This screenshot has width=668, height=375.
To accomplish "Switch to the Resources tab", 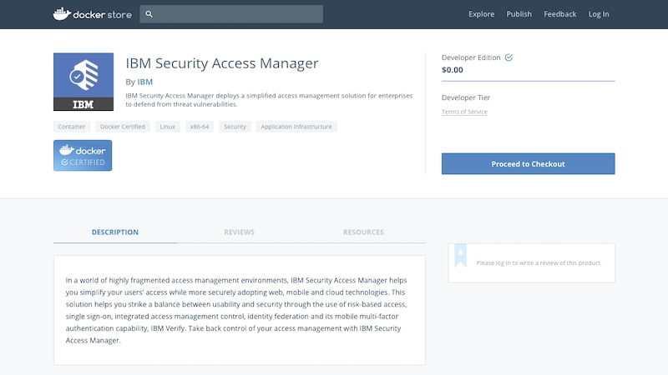I will pos(363,232).
